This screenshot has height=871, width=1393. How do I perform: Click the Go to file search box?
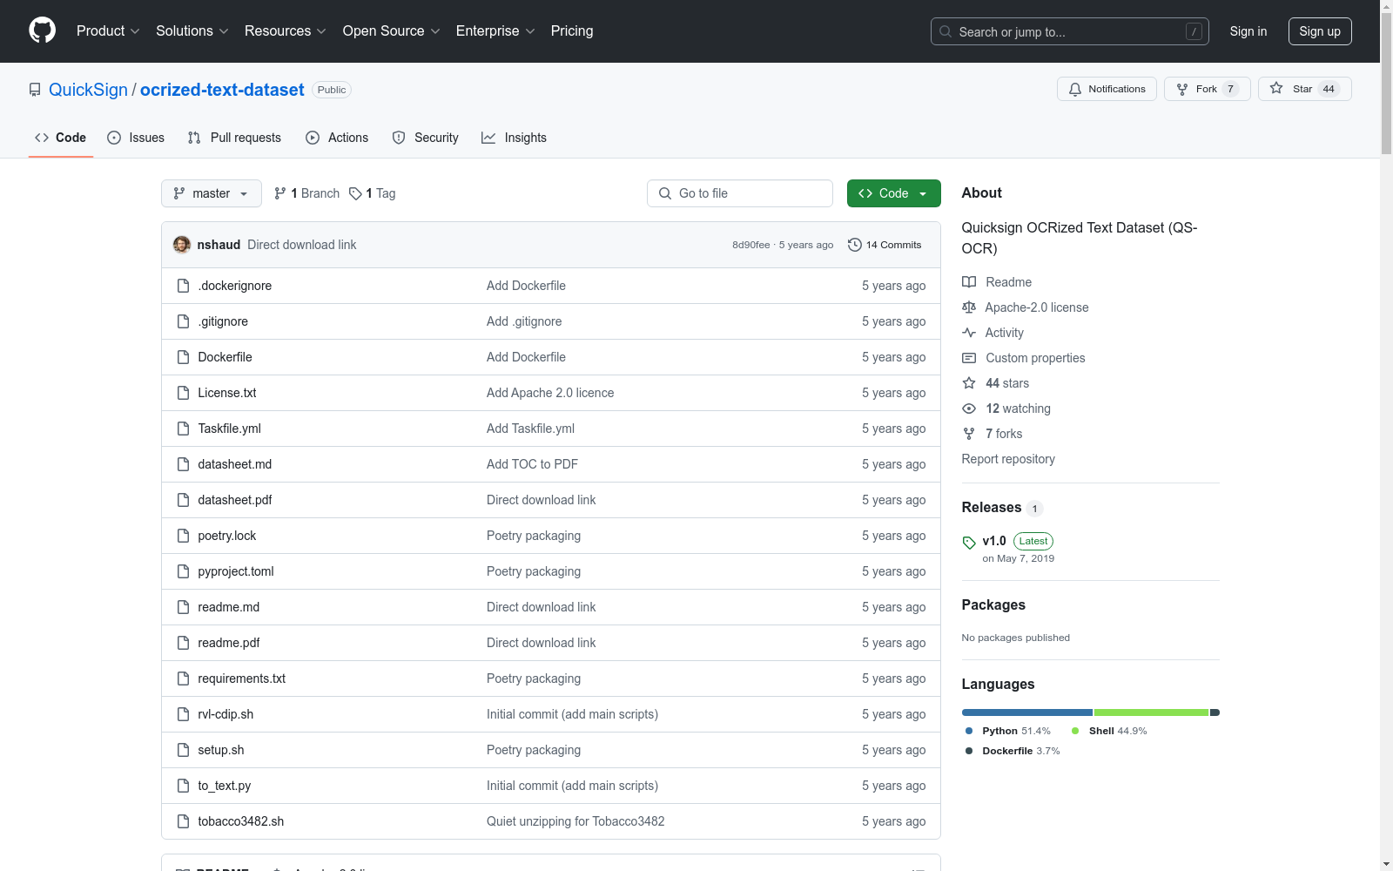pos(740,193)
